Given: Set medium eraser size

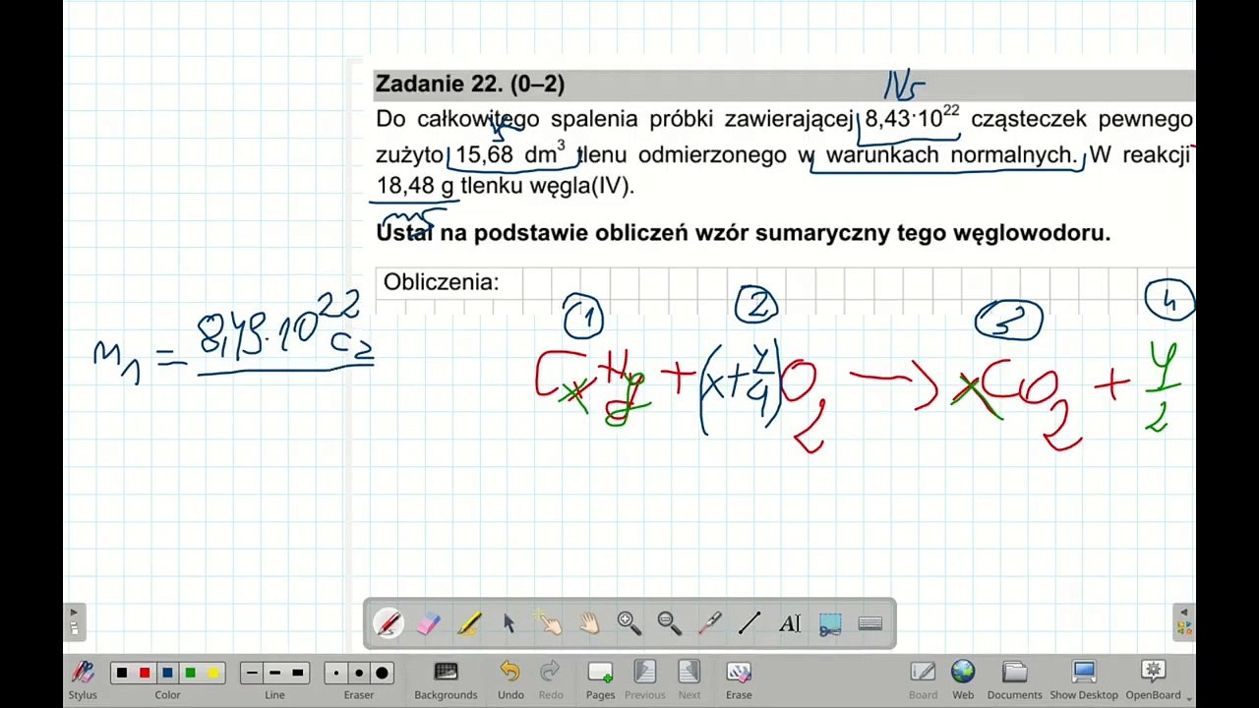Looking at the screenshot, I should coord(359,673).
